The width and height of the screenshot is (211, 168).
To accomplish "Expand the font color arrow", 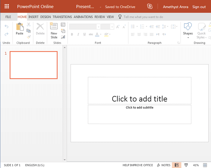I will [101, 34].
